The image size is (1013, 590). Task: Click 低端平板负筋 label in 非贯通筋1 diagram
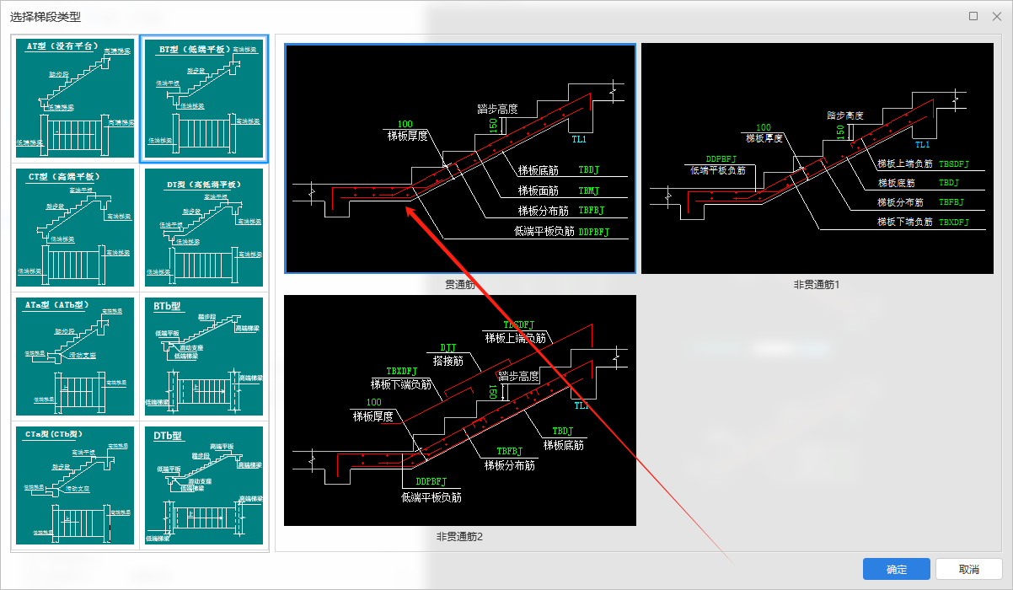tap(718, 170)
